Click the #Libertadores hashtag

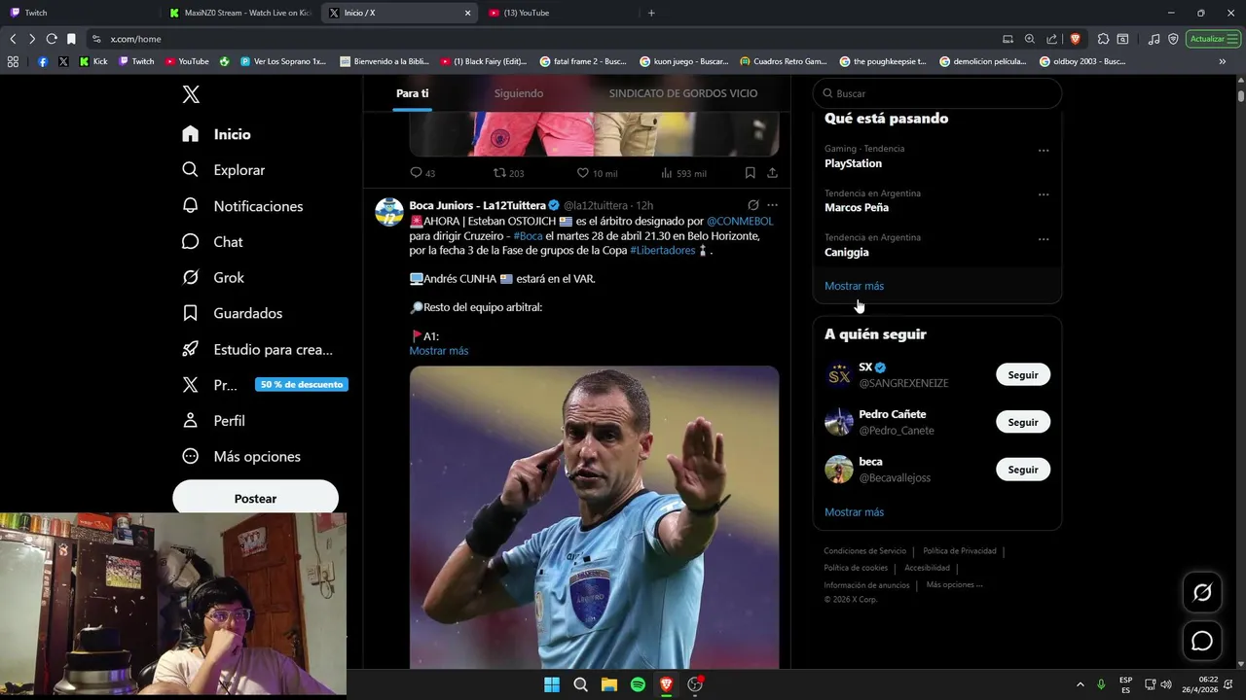[662, 251]
